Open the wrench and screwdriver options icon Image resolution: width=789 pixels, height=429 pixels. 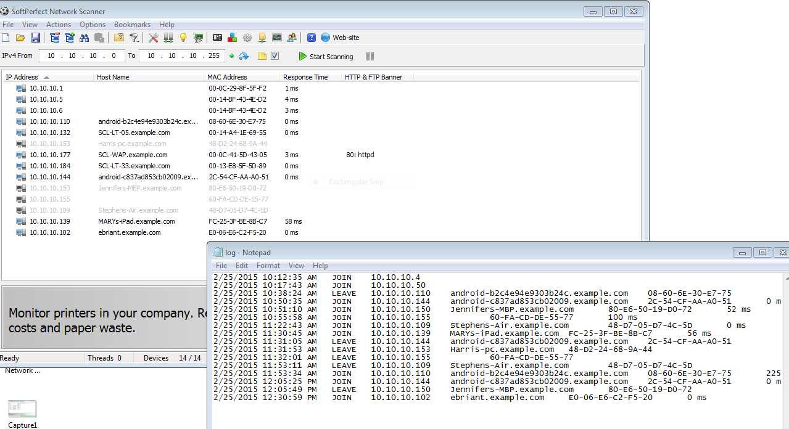click(x=153, y=38)
